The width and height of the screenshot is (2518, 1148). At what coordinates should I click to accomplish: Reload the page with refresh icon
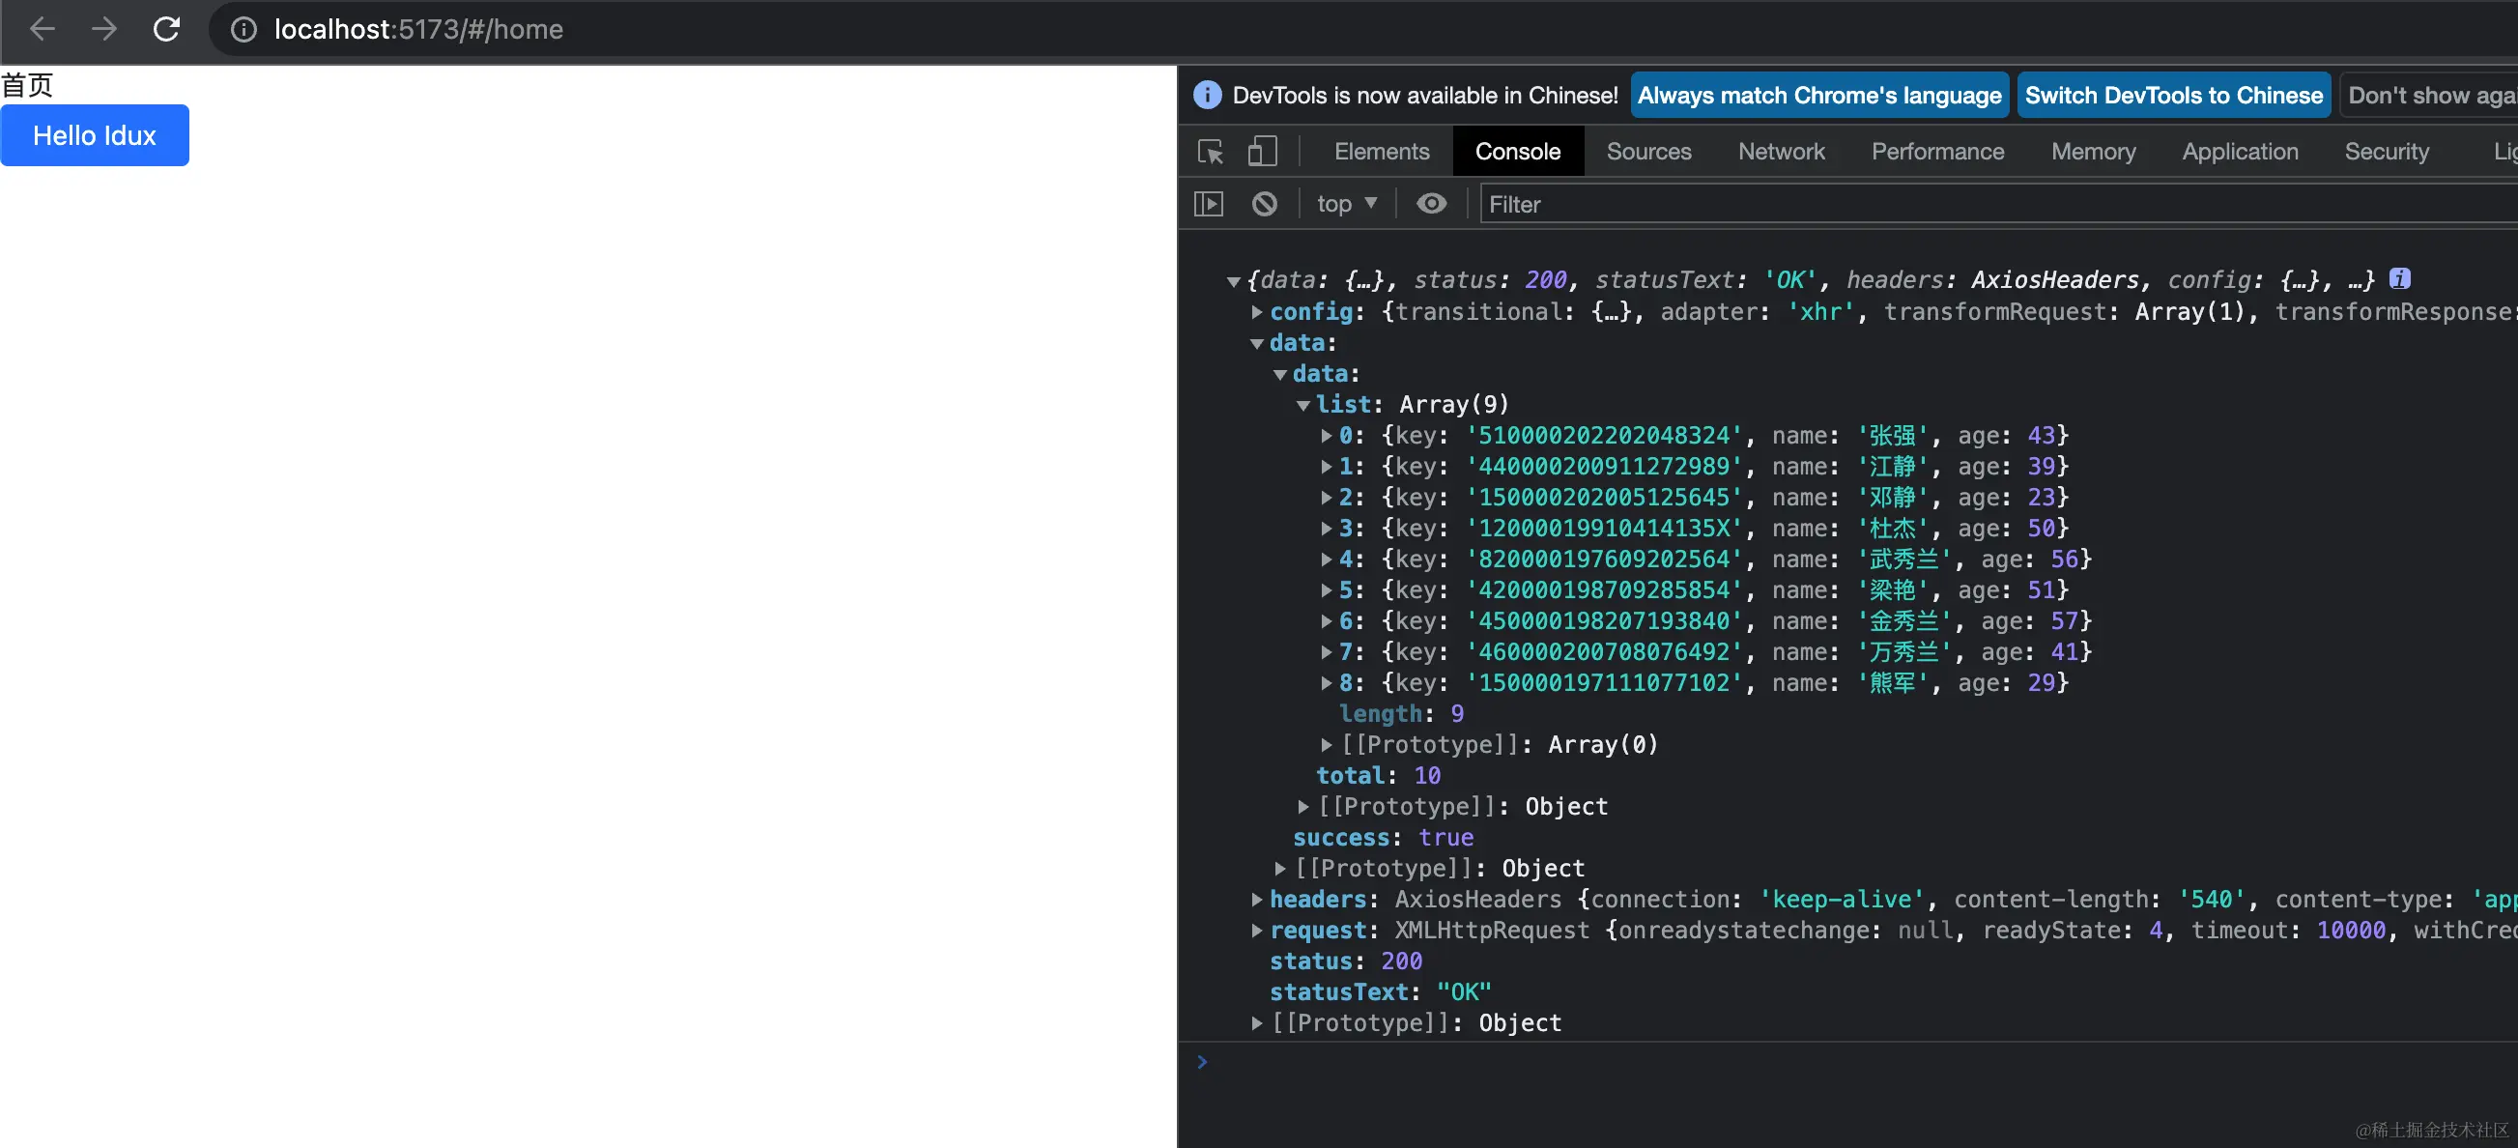pos(166,29)
